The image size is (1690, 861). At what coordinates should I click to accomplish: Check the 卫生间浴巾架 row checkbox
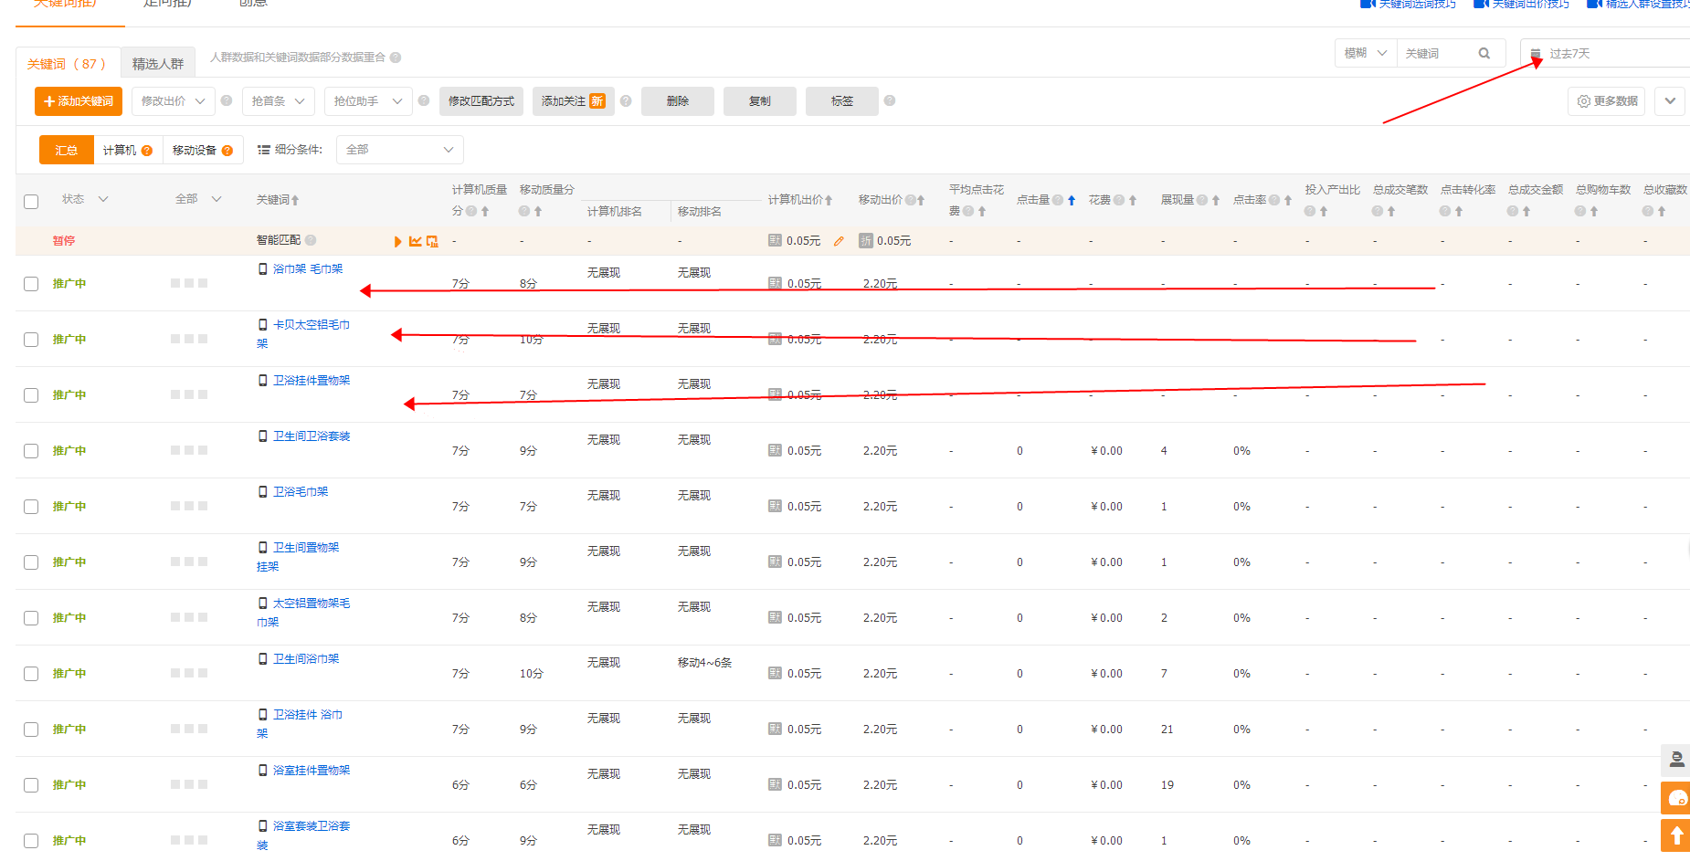tap(31, 674)
